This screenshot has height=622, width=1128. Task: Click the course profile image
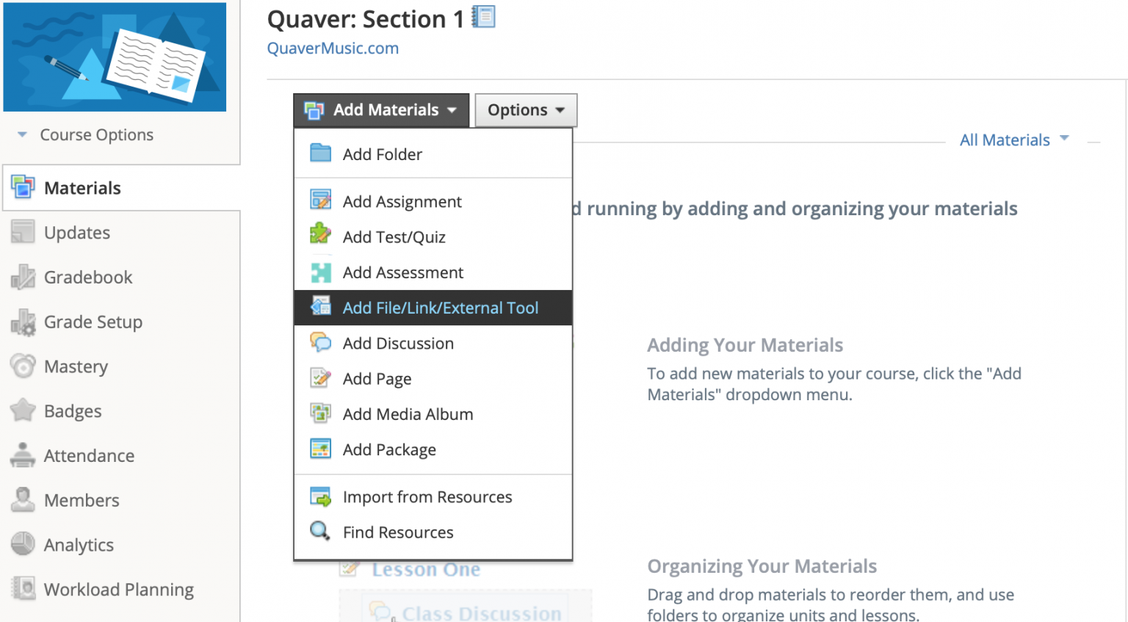[x=115, y=57]
